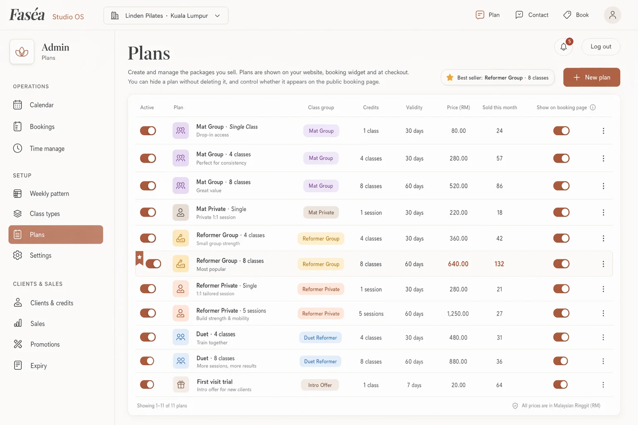Screen dimensions: 638x425
Task: Open the Contact link in the header
Action: coord(532,15)
